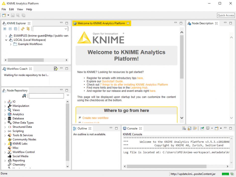Screen dimensions: 236x177
Task: Close the Workflow Coach tab
Action: tap(30, 69)
